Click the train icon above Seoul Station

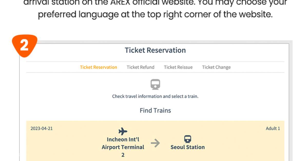click(x=188, y=139)
